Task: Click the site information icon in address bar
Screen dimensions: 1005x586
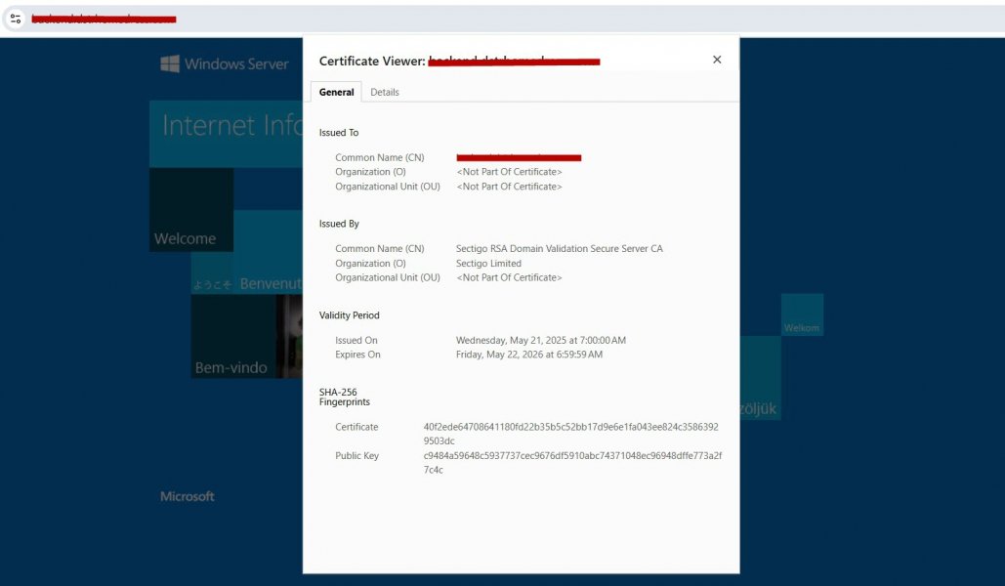Action: click(x=16, y=19)
